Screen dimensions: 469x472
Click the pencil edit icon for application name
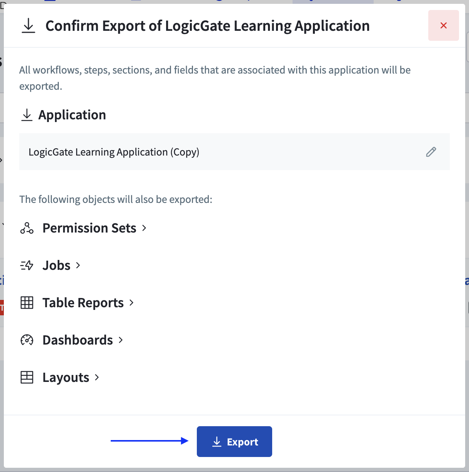coord(431,152)
